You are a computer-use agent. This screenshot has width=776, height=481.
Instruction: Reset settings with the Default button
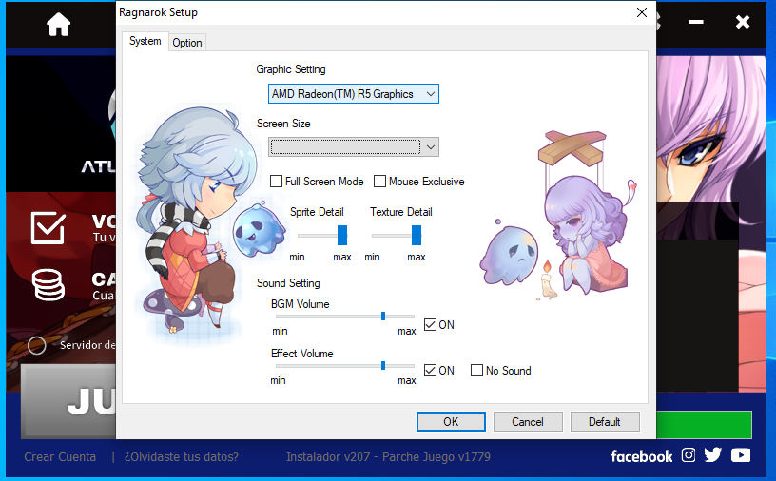(x=605, y=422)
